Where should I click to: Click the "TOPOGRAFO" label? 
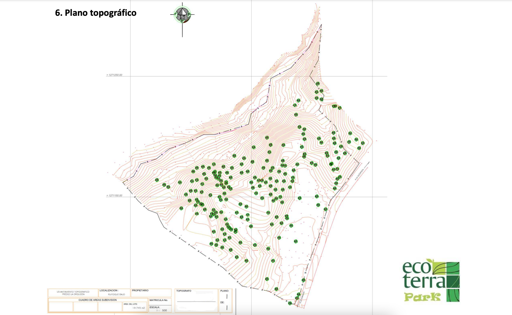click(184, 291)
